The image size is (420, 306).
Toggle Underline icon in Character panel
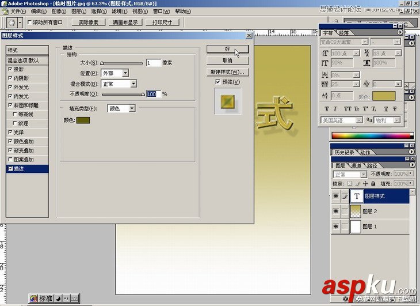(386, 108)
